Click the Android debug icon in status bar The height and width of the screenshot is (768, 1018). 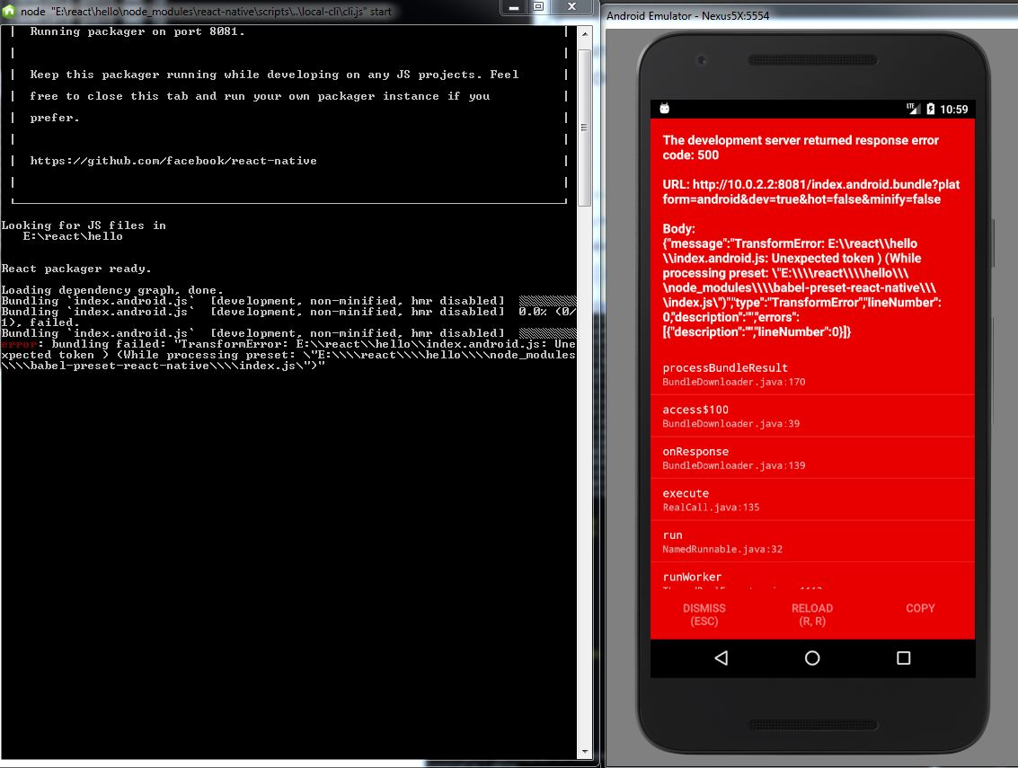[x=665, y=109]
